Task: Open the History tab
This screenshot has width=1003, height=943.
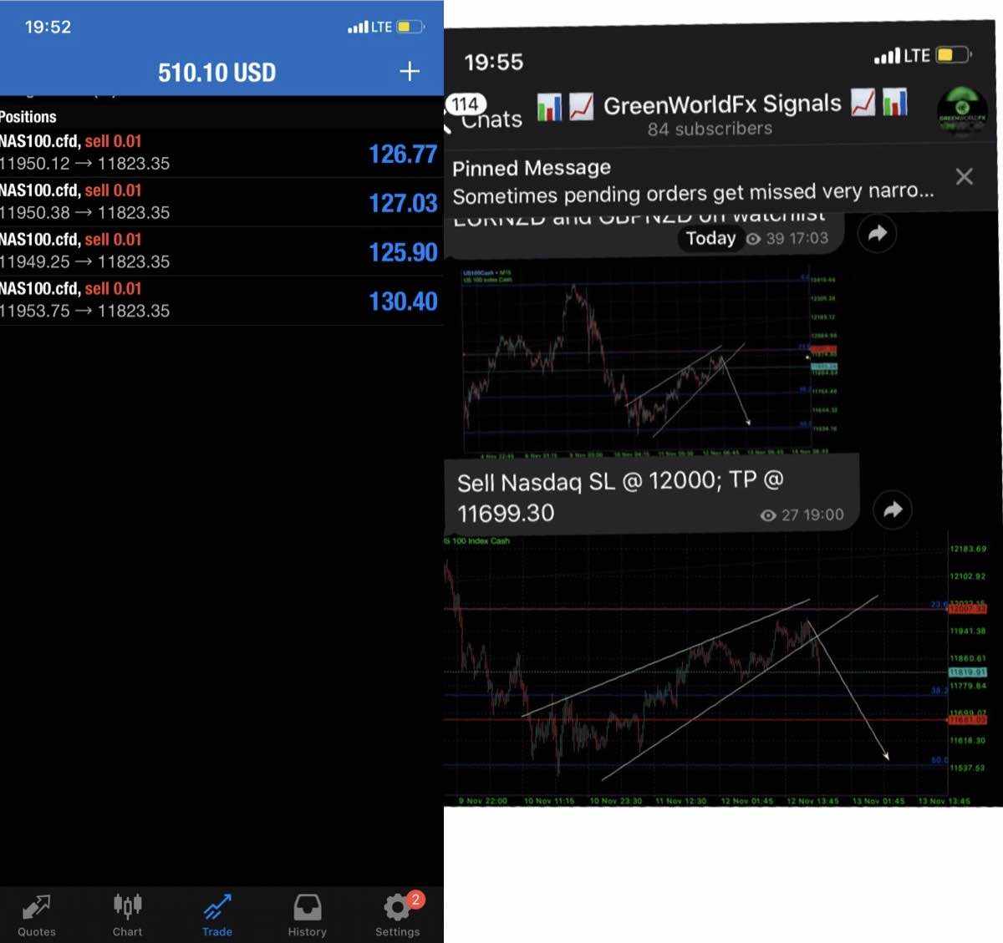Action: click(x=307, y=915)
